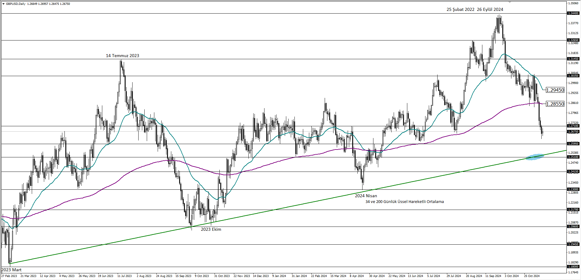
Task: Click the 1.32650 level tag on price axis
Action: click(573, 40)
